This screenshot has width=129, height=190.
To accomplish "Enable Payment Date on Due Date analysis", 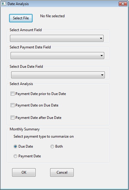I will click(12, 105).
